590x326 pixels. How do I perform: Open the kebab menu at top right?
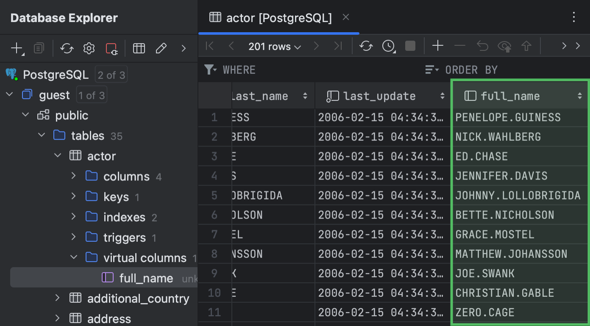(574, 17)
